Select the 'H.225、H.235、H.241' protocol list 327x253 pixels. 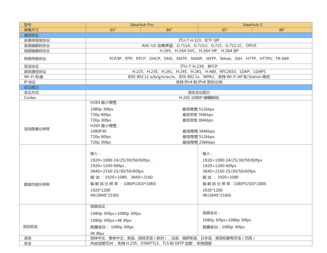[x=199, y=72]
